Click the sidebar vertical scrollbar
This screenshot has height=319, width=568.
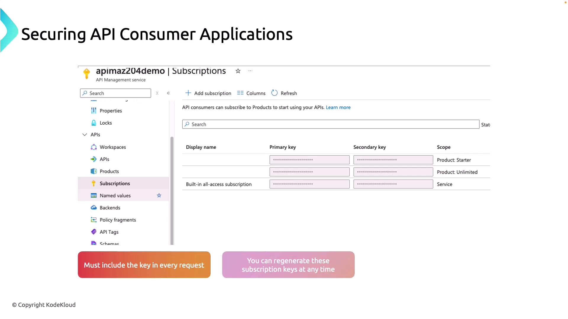point(172,189)
